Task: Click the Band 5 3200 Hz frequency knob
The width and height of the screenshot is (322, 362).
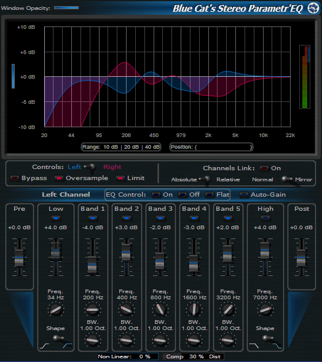Action: click(x=228, y=310)
